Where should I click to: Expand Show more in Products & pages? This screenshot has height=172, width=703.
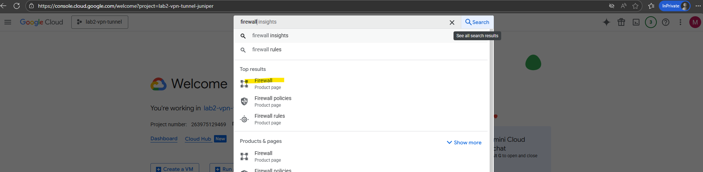coord(464,142)
